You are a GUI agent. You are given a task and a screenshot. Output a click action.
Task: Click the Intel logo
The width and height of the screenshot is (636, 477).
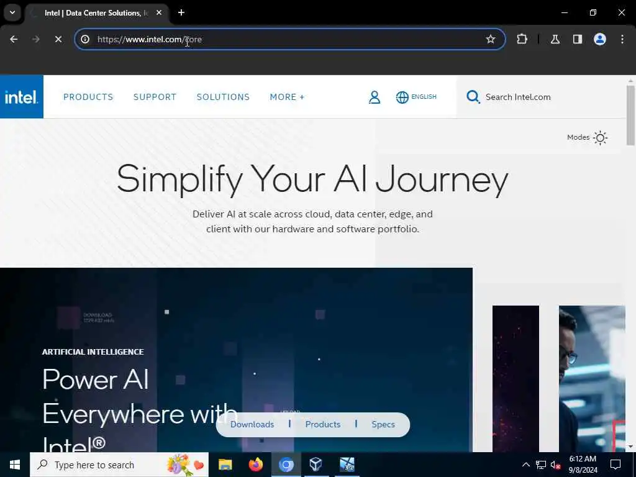[22, 97]
